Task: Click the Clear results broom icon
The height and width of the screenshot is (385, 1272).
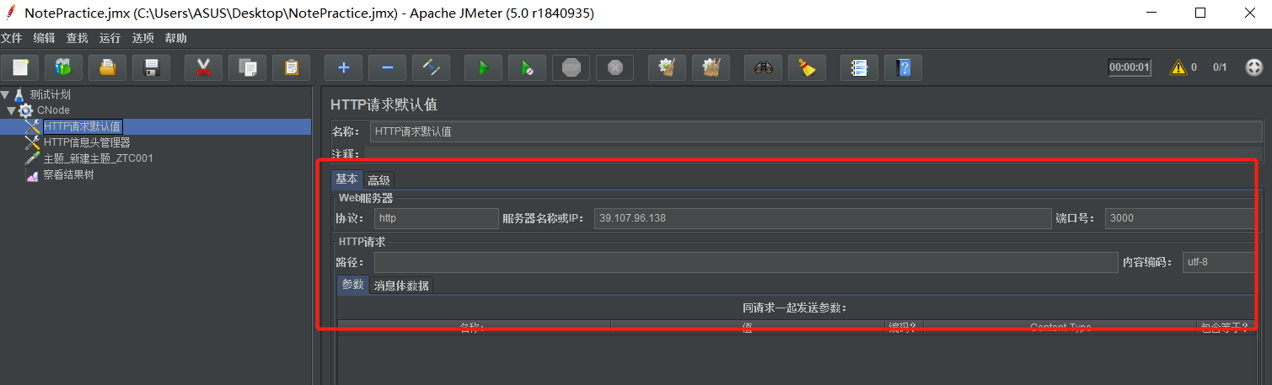Action: point(667,67)
